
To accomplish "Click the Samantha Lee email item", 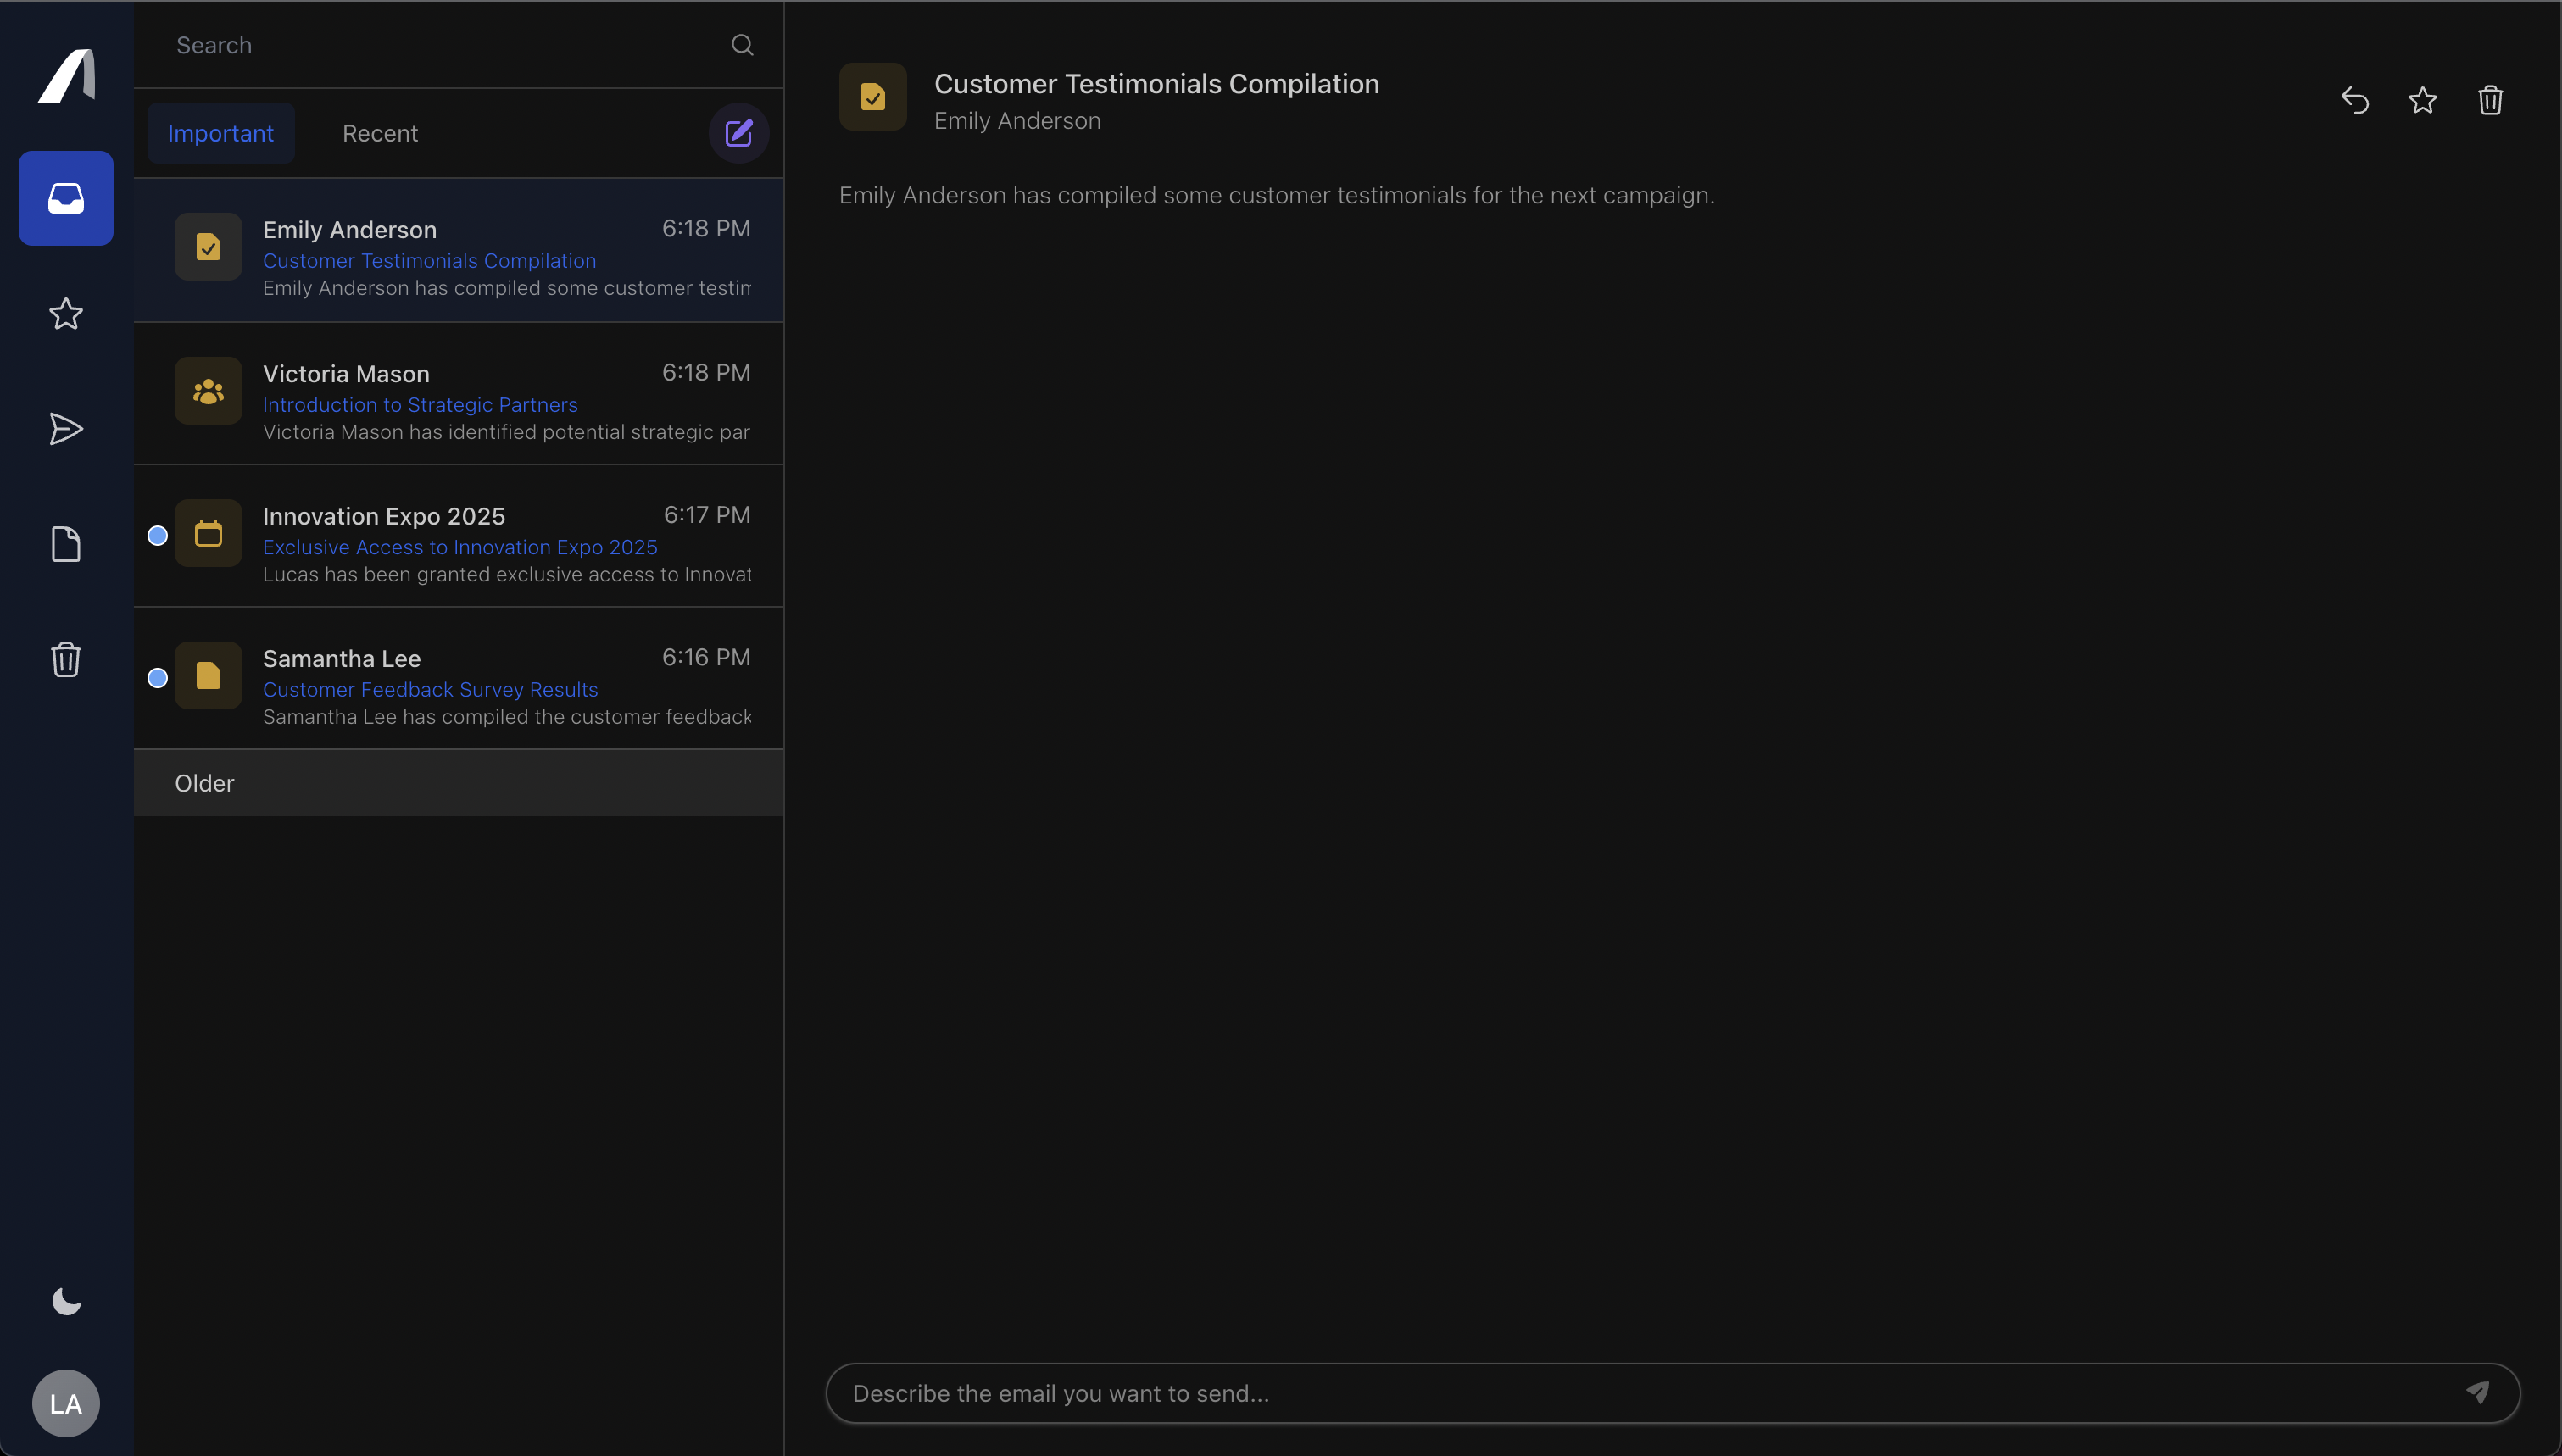I will (458, 684).
